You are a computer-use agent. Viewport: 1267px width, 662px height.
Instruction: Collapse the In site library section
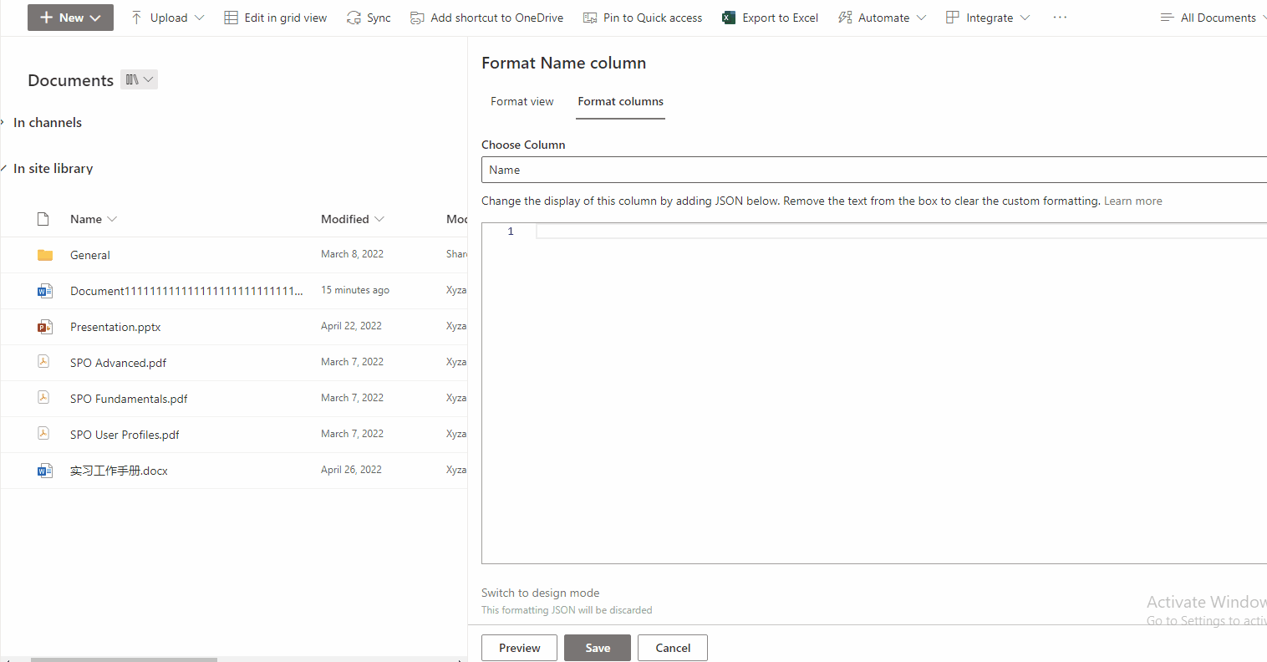click(3, 168)
